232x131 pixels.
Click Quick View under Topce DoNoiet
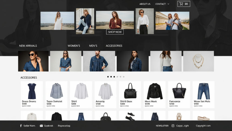(51, 106)
